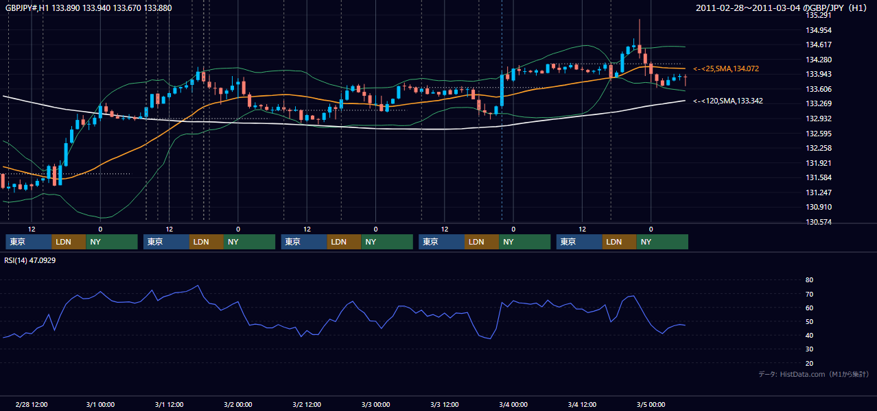
Task: Click the 133.269 price axis label
Action: (819, 103)
